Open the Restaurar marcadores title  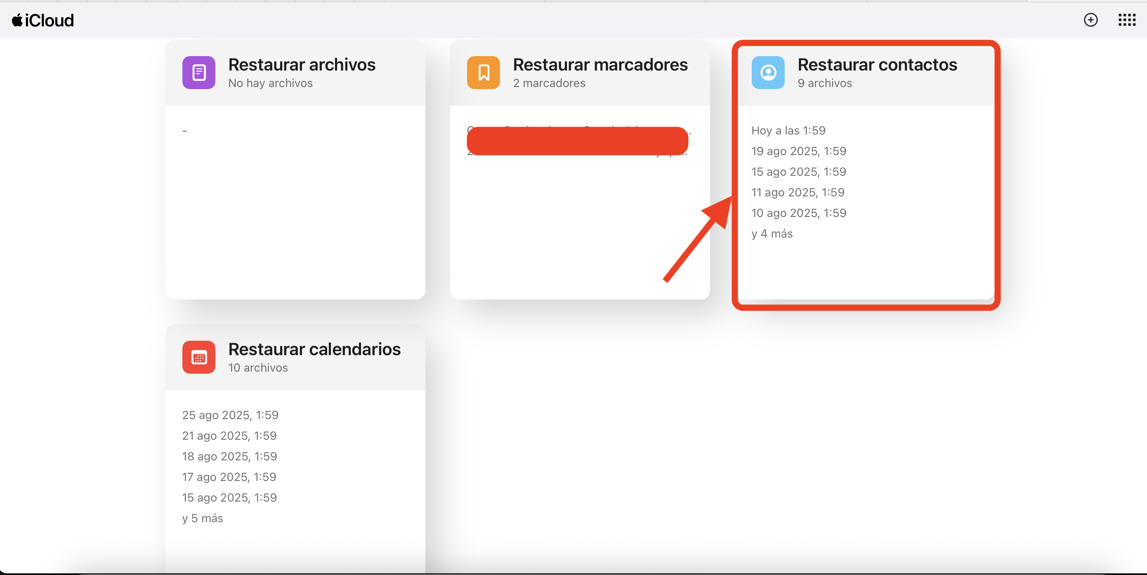600,65
